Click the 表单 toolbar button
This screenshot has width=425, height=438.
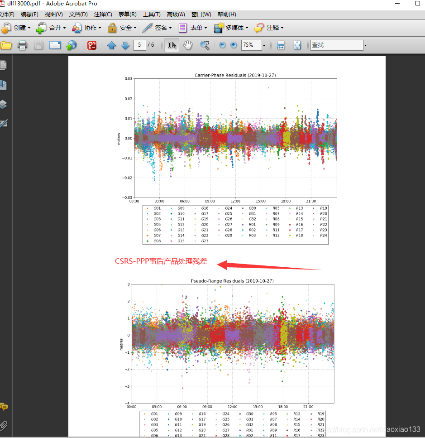tap(190, 28)
